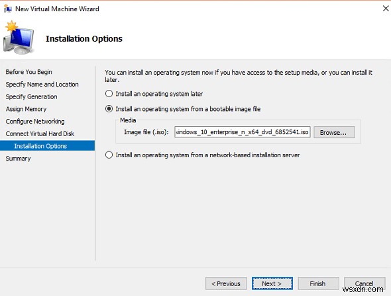Click the computer monitor wizard graphic
The width and height of the screenshot is (391, 296).
click(x=19, y=38)
